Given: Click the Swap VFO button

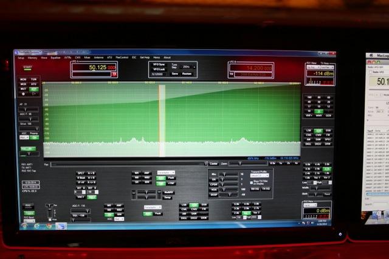Looking at the screenshot, I should coord(166,198).
